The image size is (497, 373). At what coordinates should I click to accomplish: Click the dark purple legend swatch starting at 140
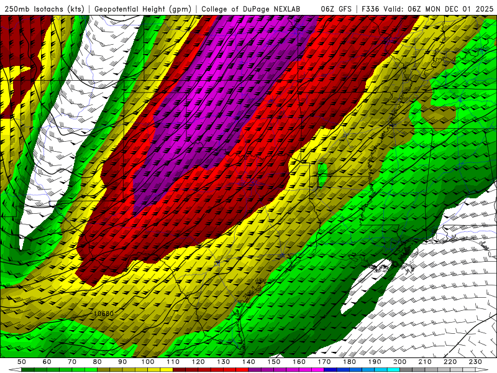pos(255,369)
